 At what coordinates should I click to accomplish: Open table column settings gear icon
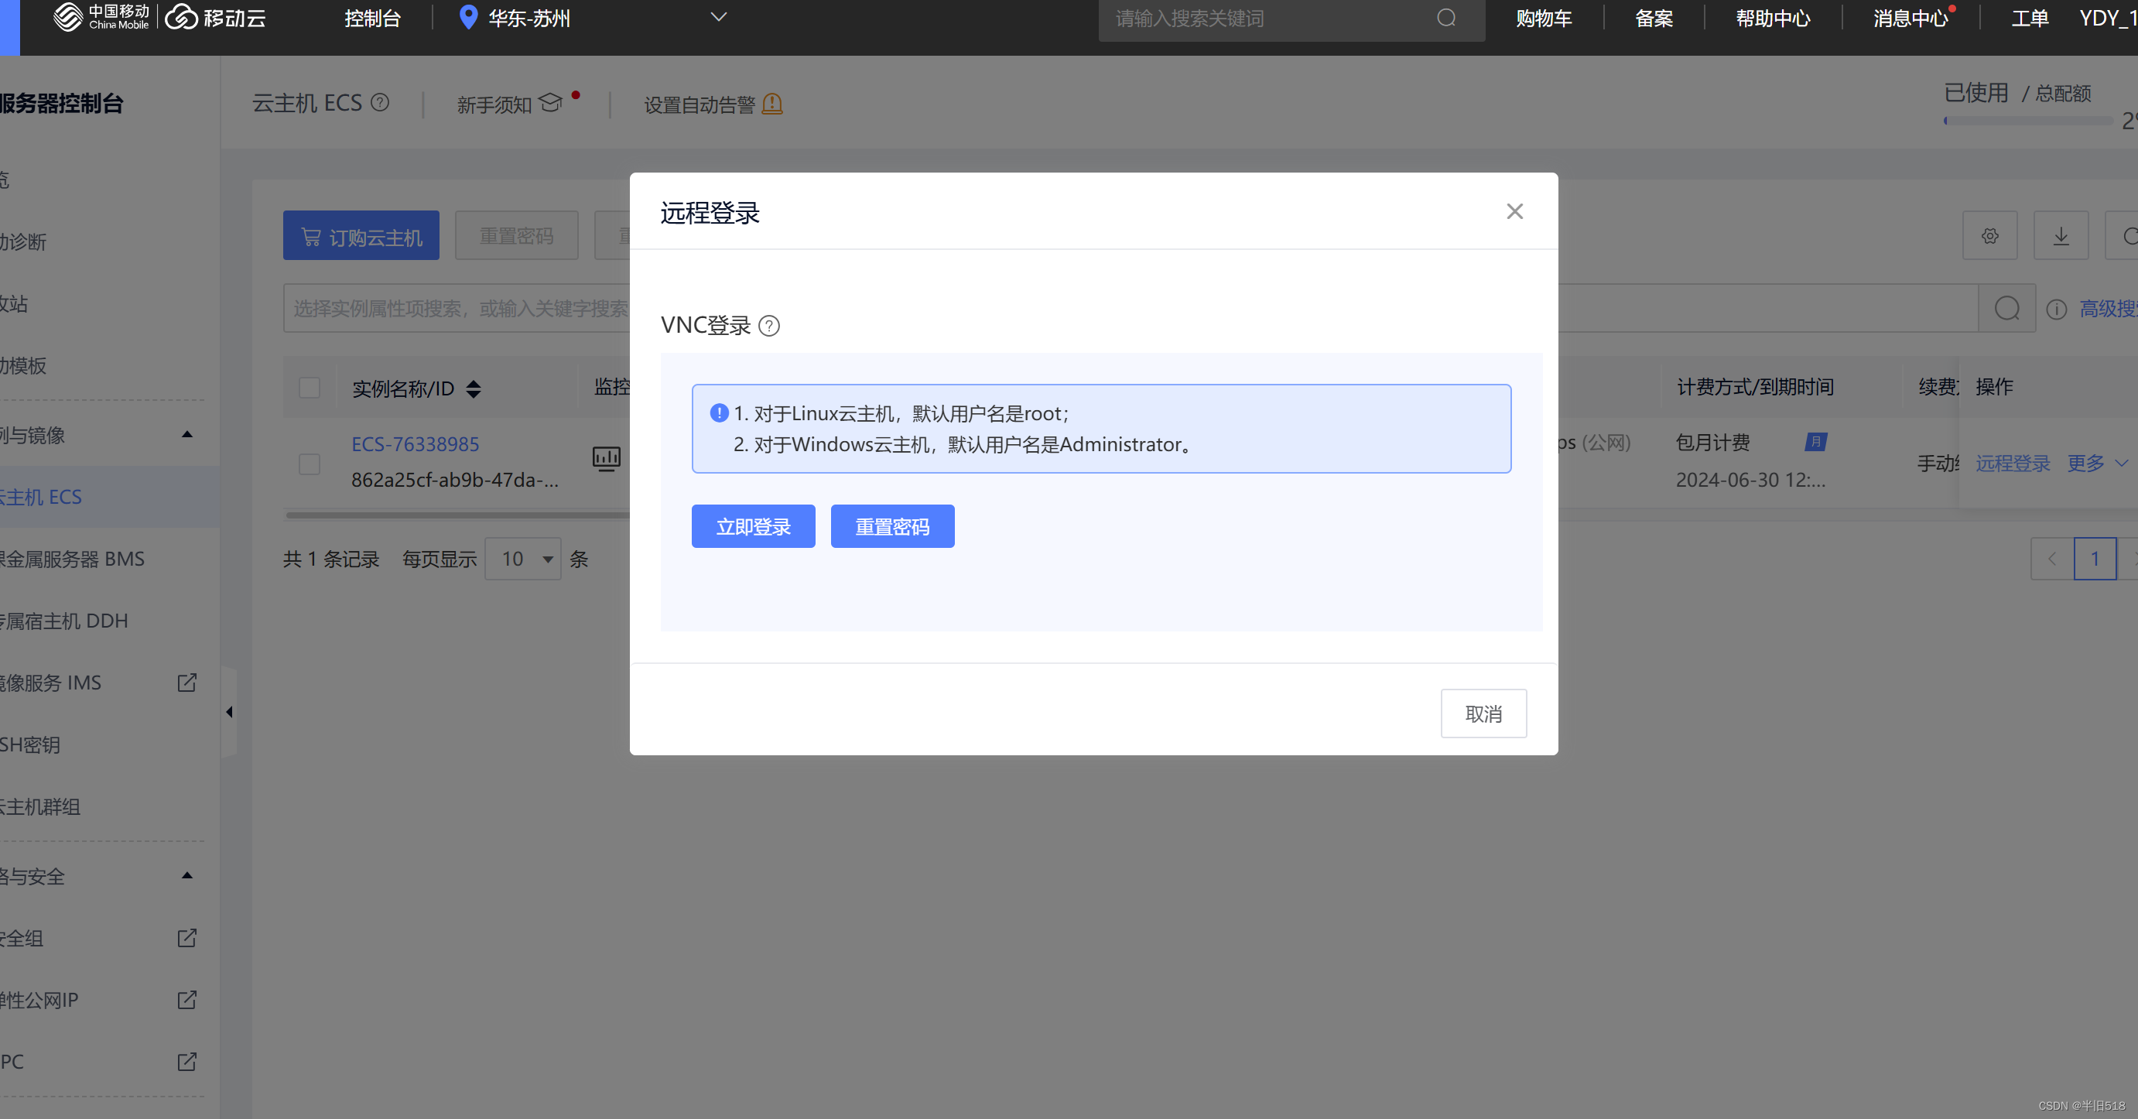point(1989,237)
